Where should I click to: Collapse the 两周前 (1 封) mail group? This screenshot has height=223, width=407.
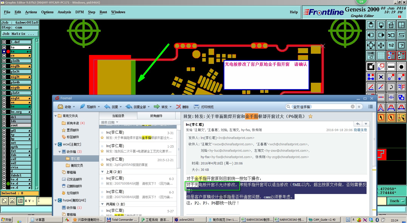(x=102, y=204)
